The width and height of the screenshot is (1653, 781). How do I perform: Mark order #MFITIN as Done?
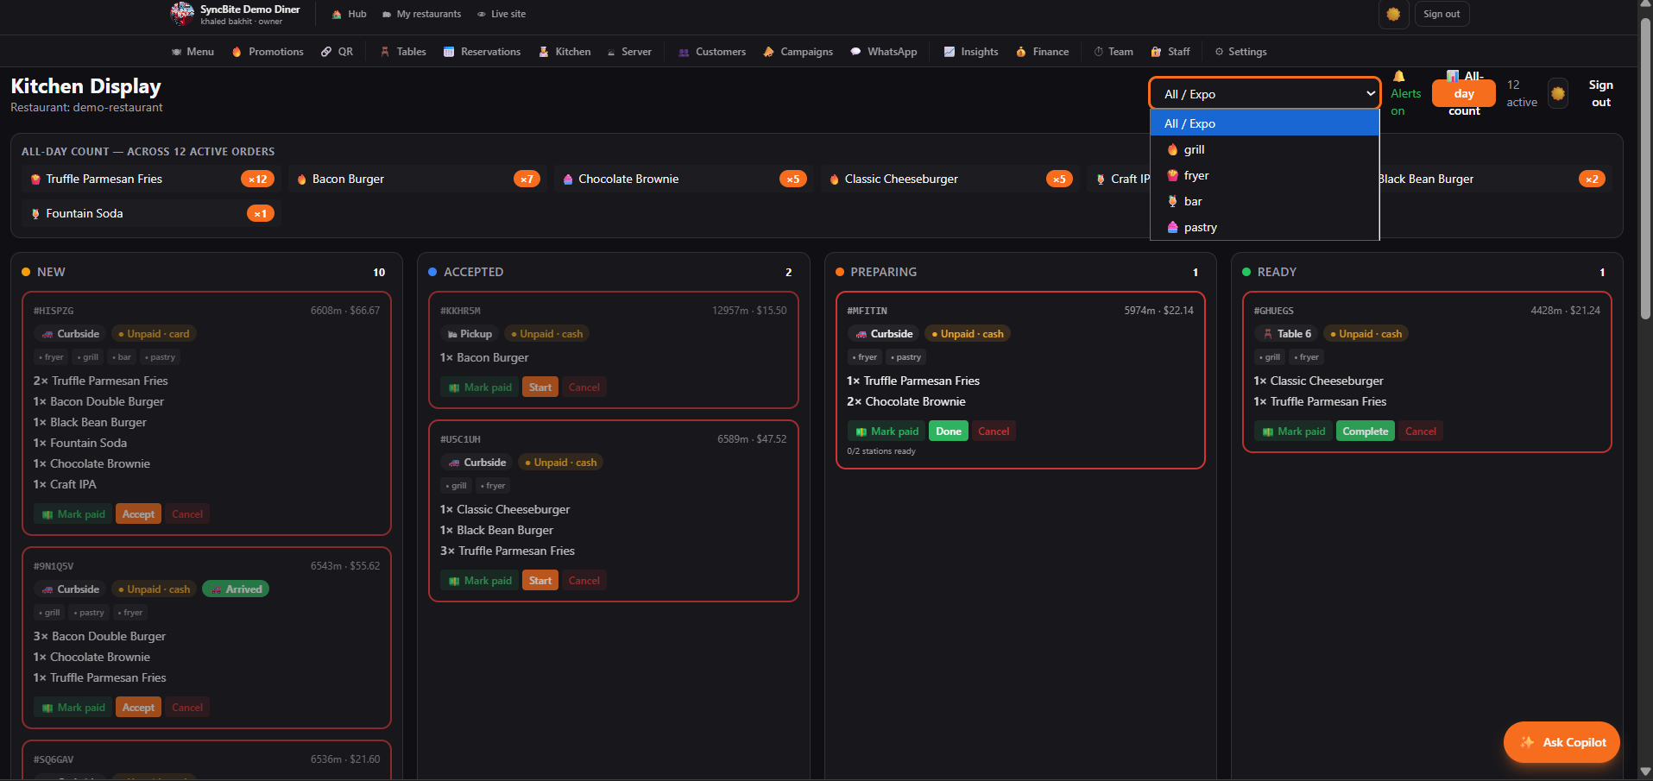(949, 431)
